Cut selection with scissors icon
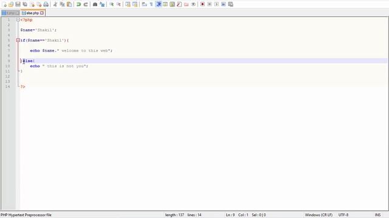 tap(55, 4)
